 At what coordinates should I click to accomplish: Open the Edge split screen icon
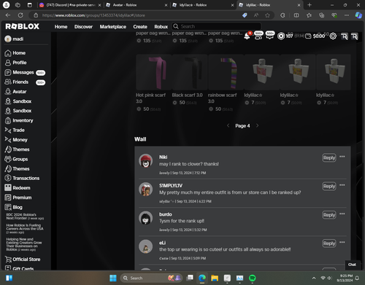[296, 15]
